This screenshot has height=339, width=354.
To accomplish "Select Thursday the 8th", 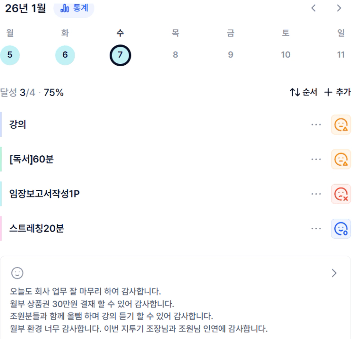I will [x=175, y=55].
